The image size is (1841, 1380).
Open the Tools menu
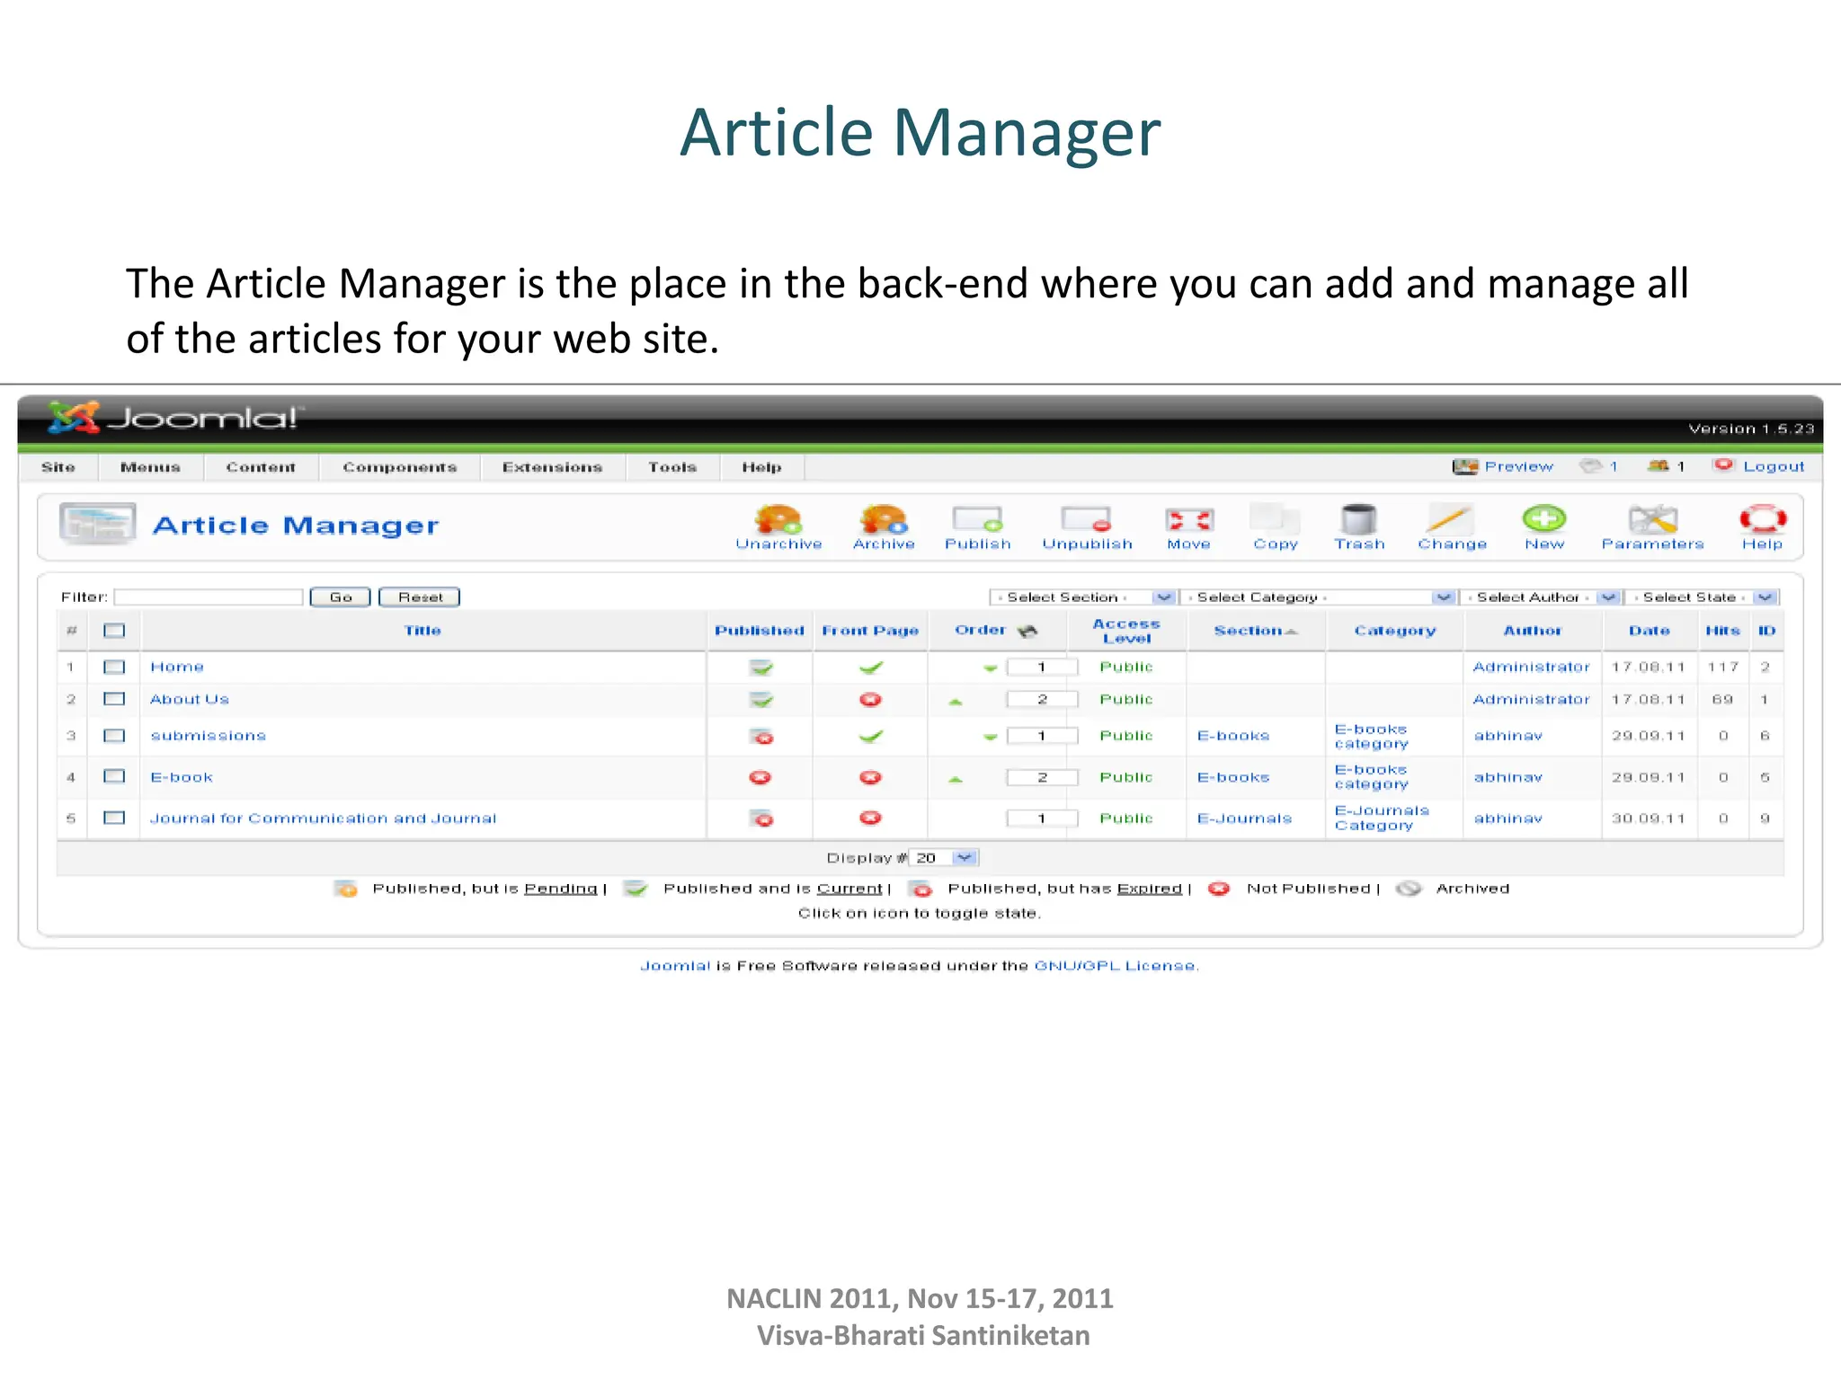point(672,467)
